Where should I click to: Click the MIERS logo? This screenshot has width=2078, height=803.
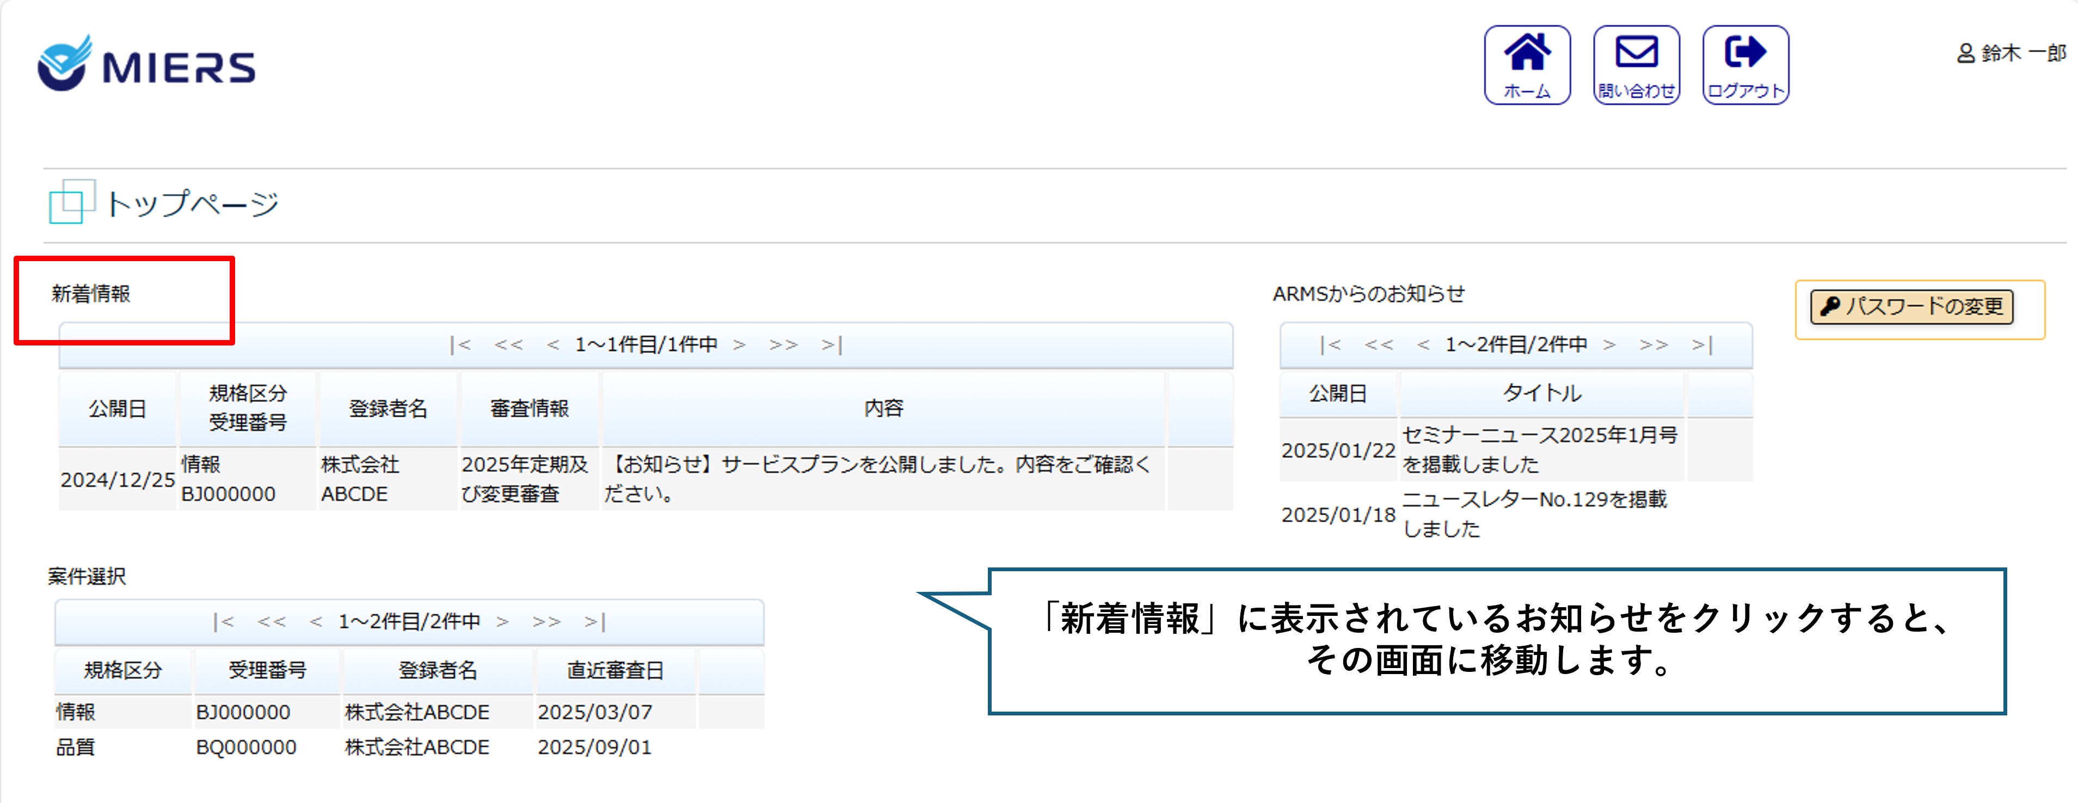pos(147,65)
